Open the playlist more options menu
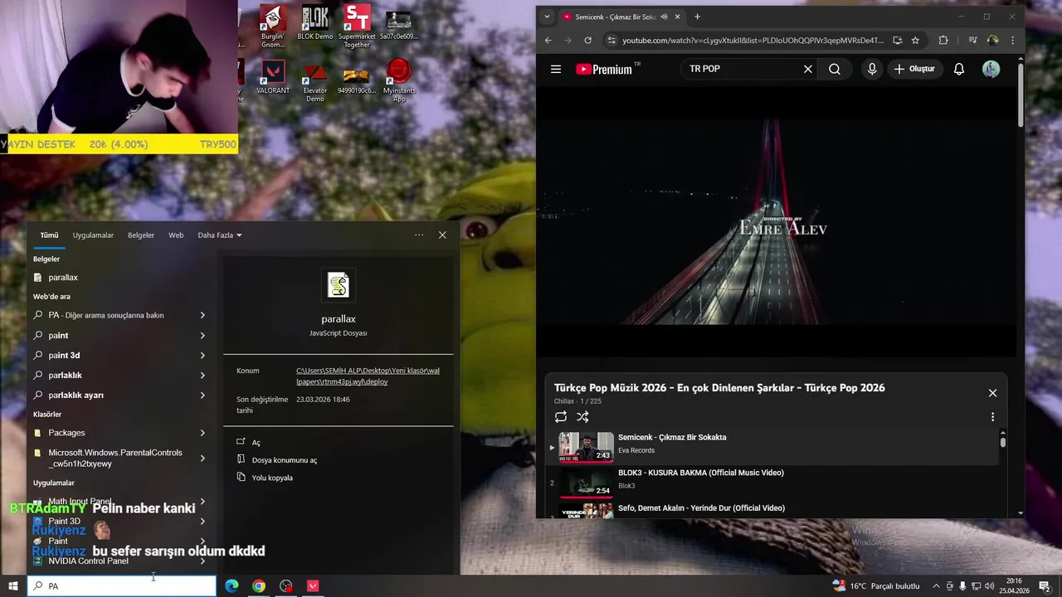Screen dimensions: 1062x597 tap(992, 417)
